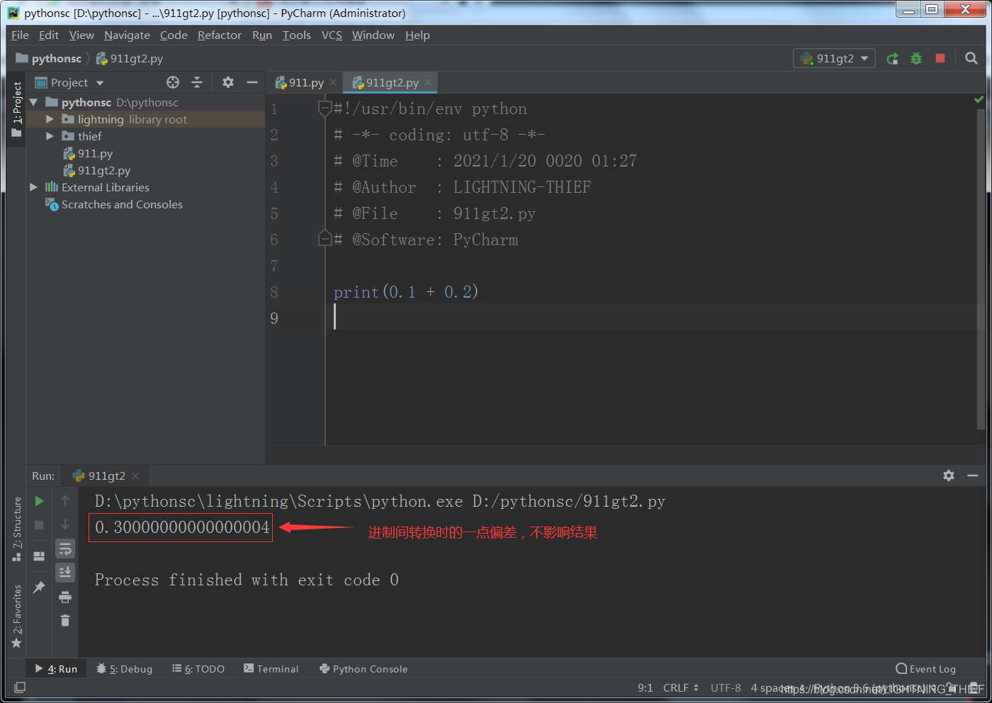Image resolution: width=992 pixels, height=703 pixels.
Task: Open the Project view dropdown arrow
Action: tap(100, 83)
